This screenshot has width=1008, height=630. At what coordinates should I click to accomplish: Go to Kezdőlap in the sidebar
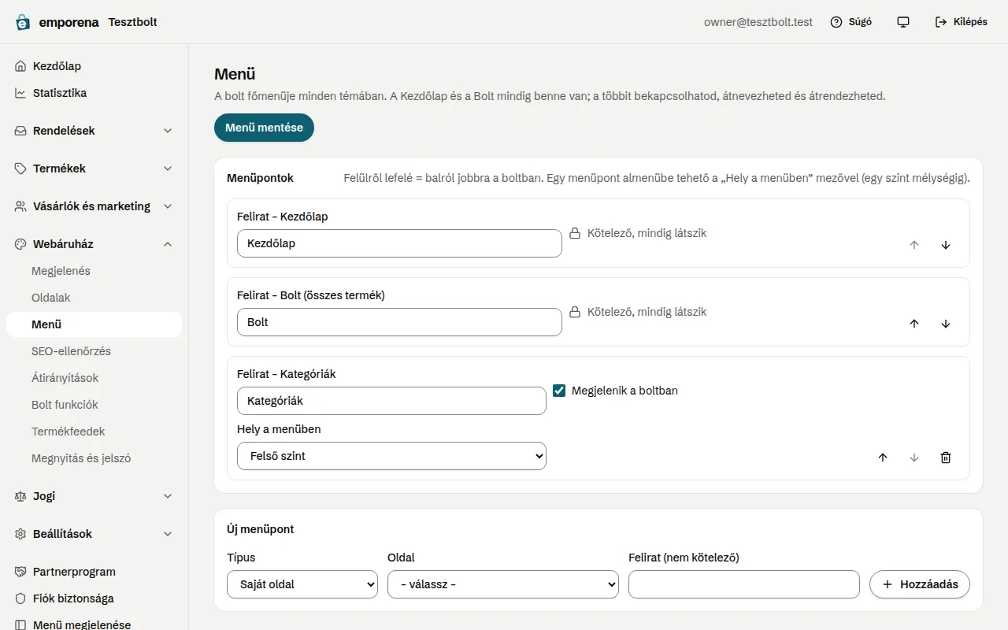[94, 66]
